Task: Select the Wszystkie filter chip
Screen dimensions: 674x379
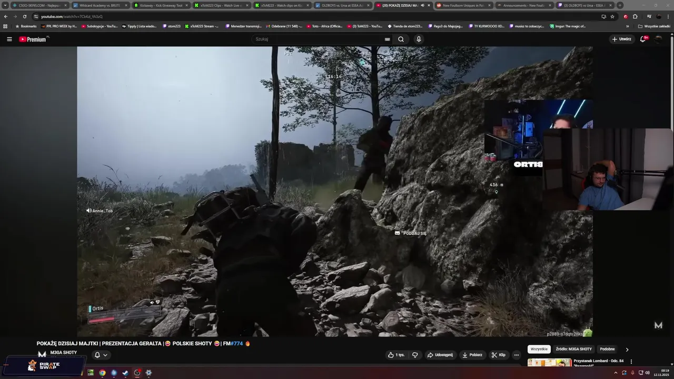Action: [539, 349]
